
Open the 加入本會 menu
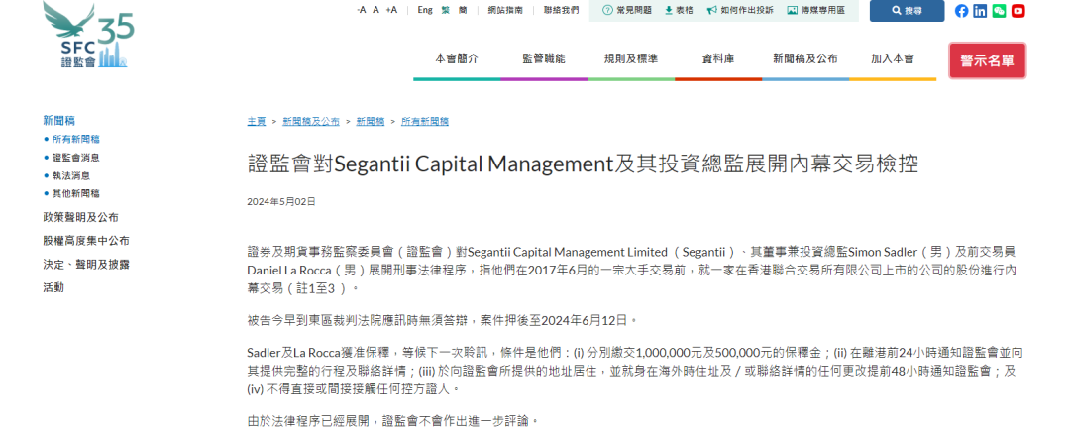tap(893, 59)
